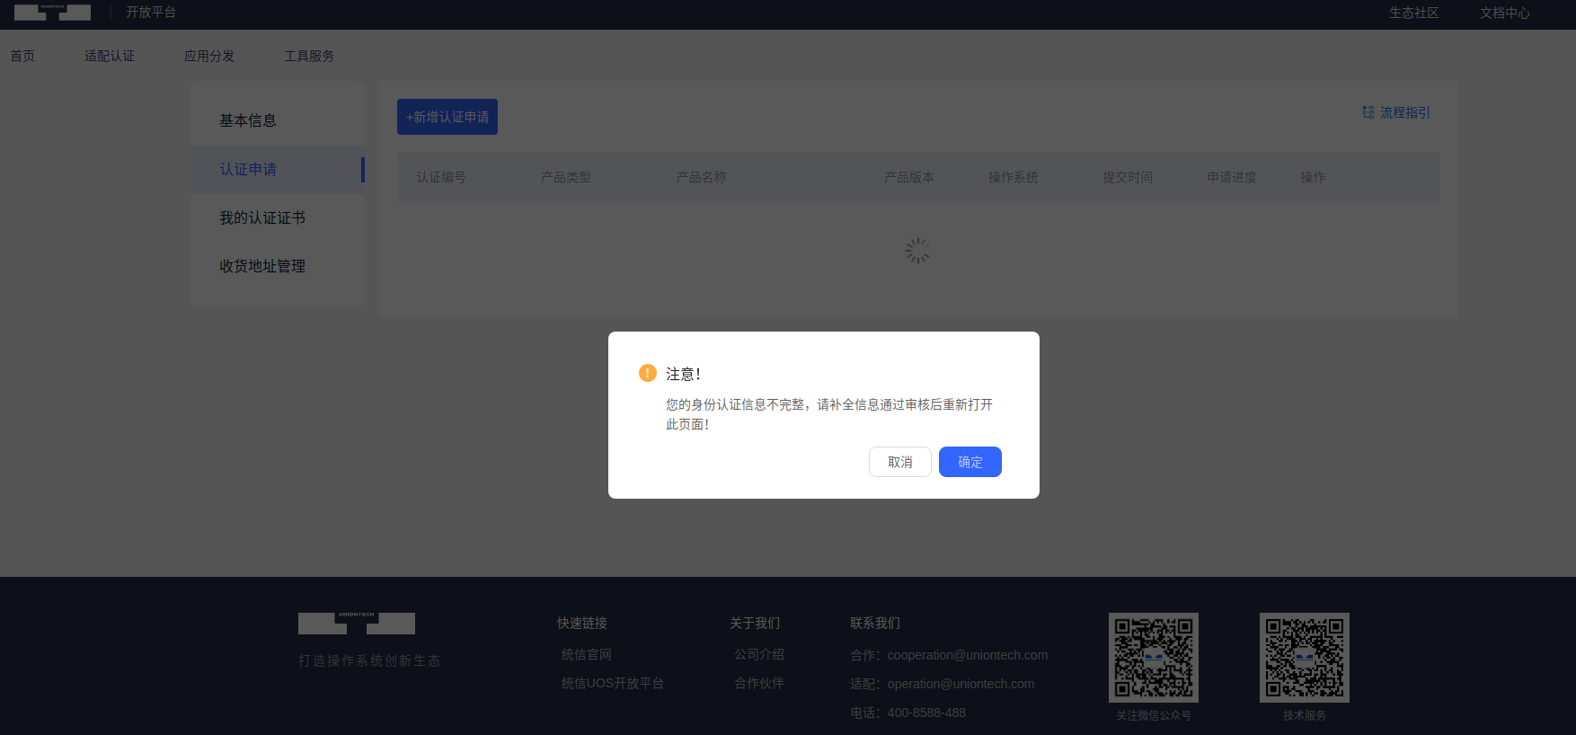
Task: Click the UnionTech logo in header
Action: pos(52,13)
